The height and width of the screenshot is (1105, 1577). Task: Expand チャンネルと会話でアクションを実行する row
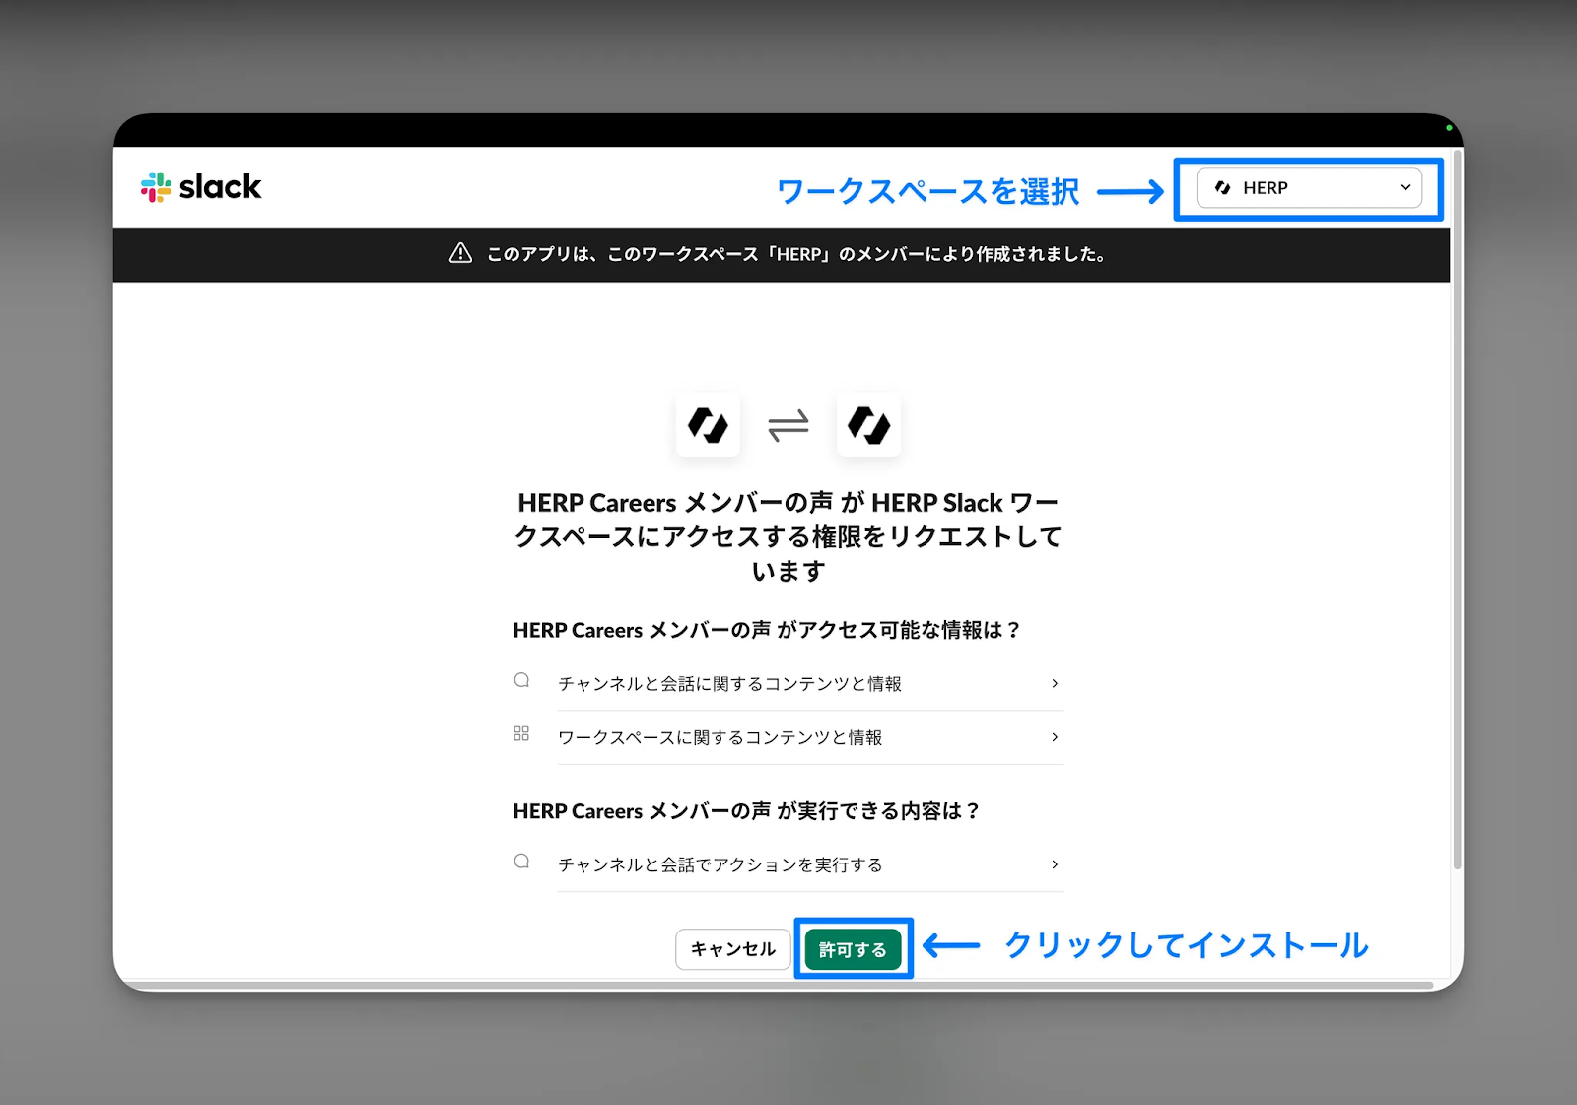point(810,865)
